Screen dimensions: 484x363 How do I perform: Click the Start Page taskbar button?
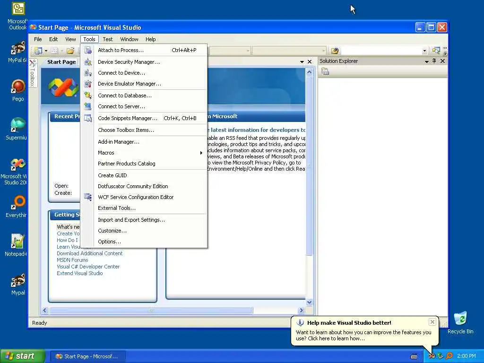pos(87,356)
